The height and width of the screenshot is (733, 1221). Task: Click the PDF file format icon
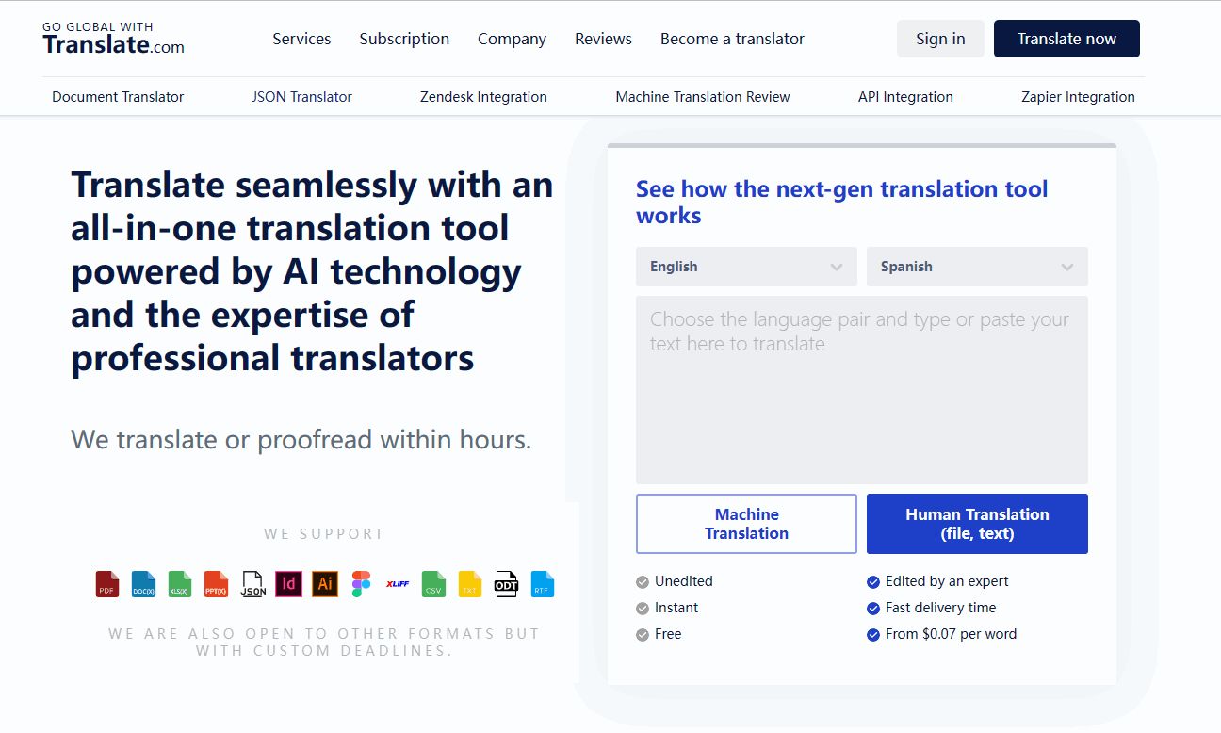pos(107,584)
